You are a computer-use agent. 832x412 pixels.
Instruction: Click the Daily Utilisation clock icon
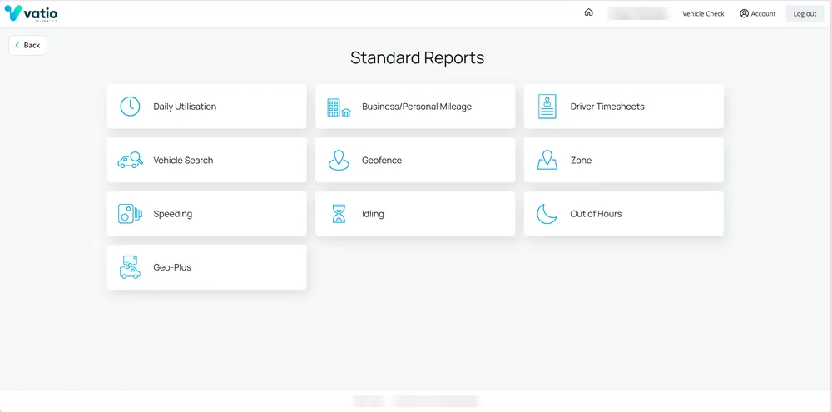[x=130, y=107]
